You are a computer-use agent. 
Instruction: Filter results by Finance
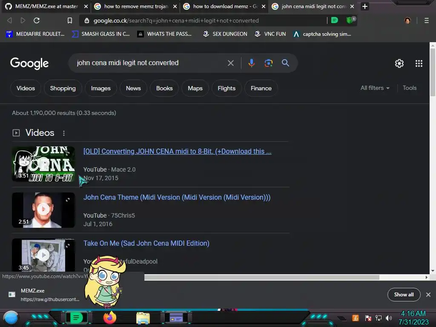[261, 88]
